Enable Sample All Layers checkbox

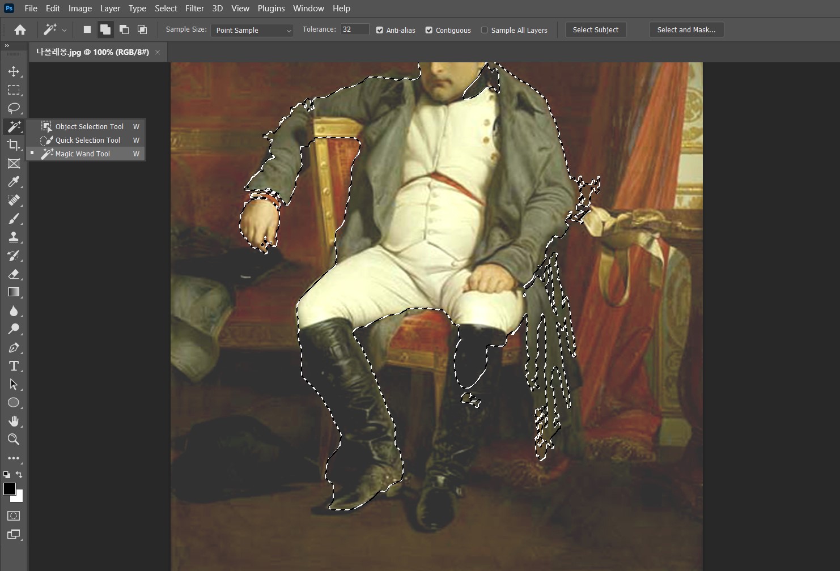tap(485, 30)
